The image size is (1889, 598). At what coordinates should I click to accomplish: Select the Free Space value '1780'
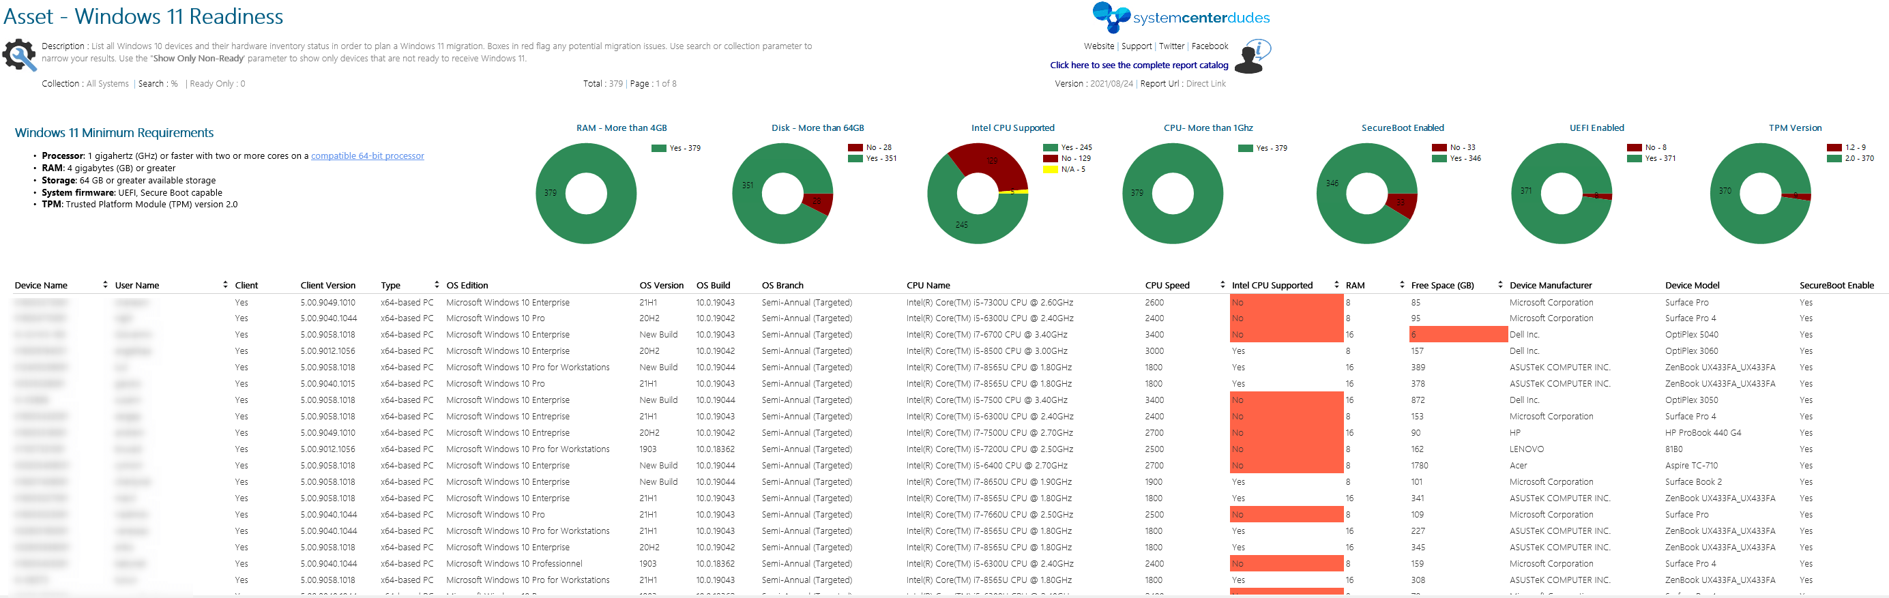tap(1419, 465)
